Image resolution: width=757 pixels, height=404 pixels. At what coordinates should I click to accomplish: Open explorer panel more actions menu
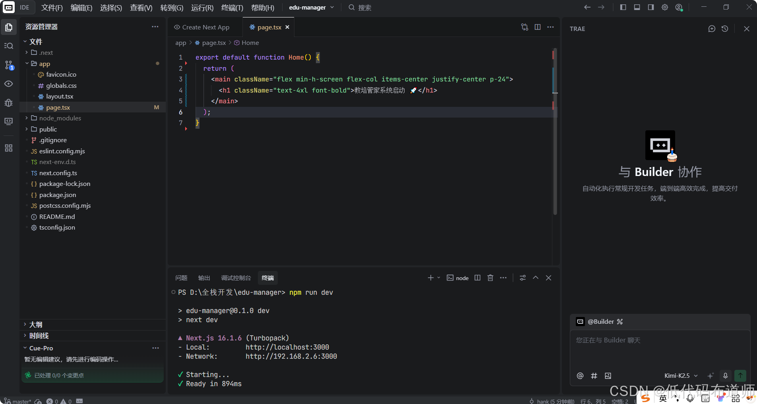155,27
